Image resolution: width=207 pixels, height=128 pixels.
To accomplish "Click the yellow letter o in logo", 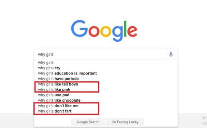I will (106, 31).
